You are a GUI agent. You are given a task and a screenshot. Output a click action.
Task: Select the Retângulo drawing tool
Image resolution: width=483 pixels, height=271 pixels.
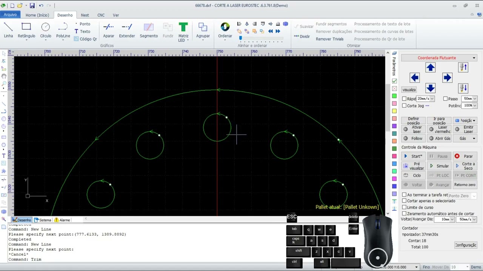[26, 30]
